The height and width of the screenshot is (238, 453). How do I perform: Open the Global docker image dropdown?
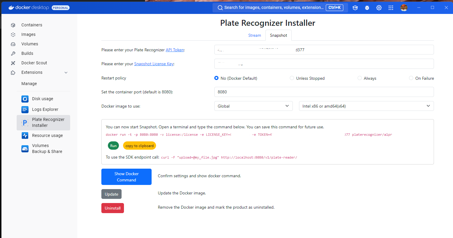(253, 106)
